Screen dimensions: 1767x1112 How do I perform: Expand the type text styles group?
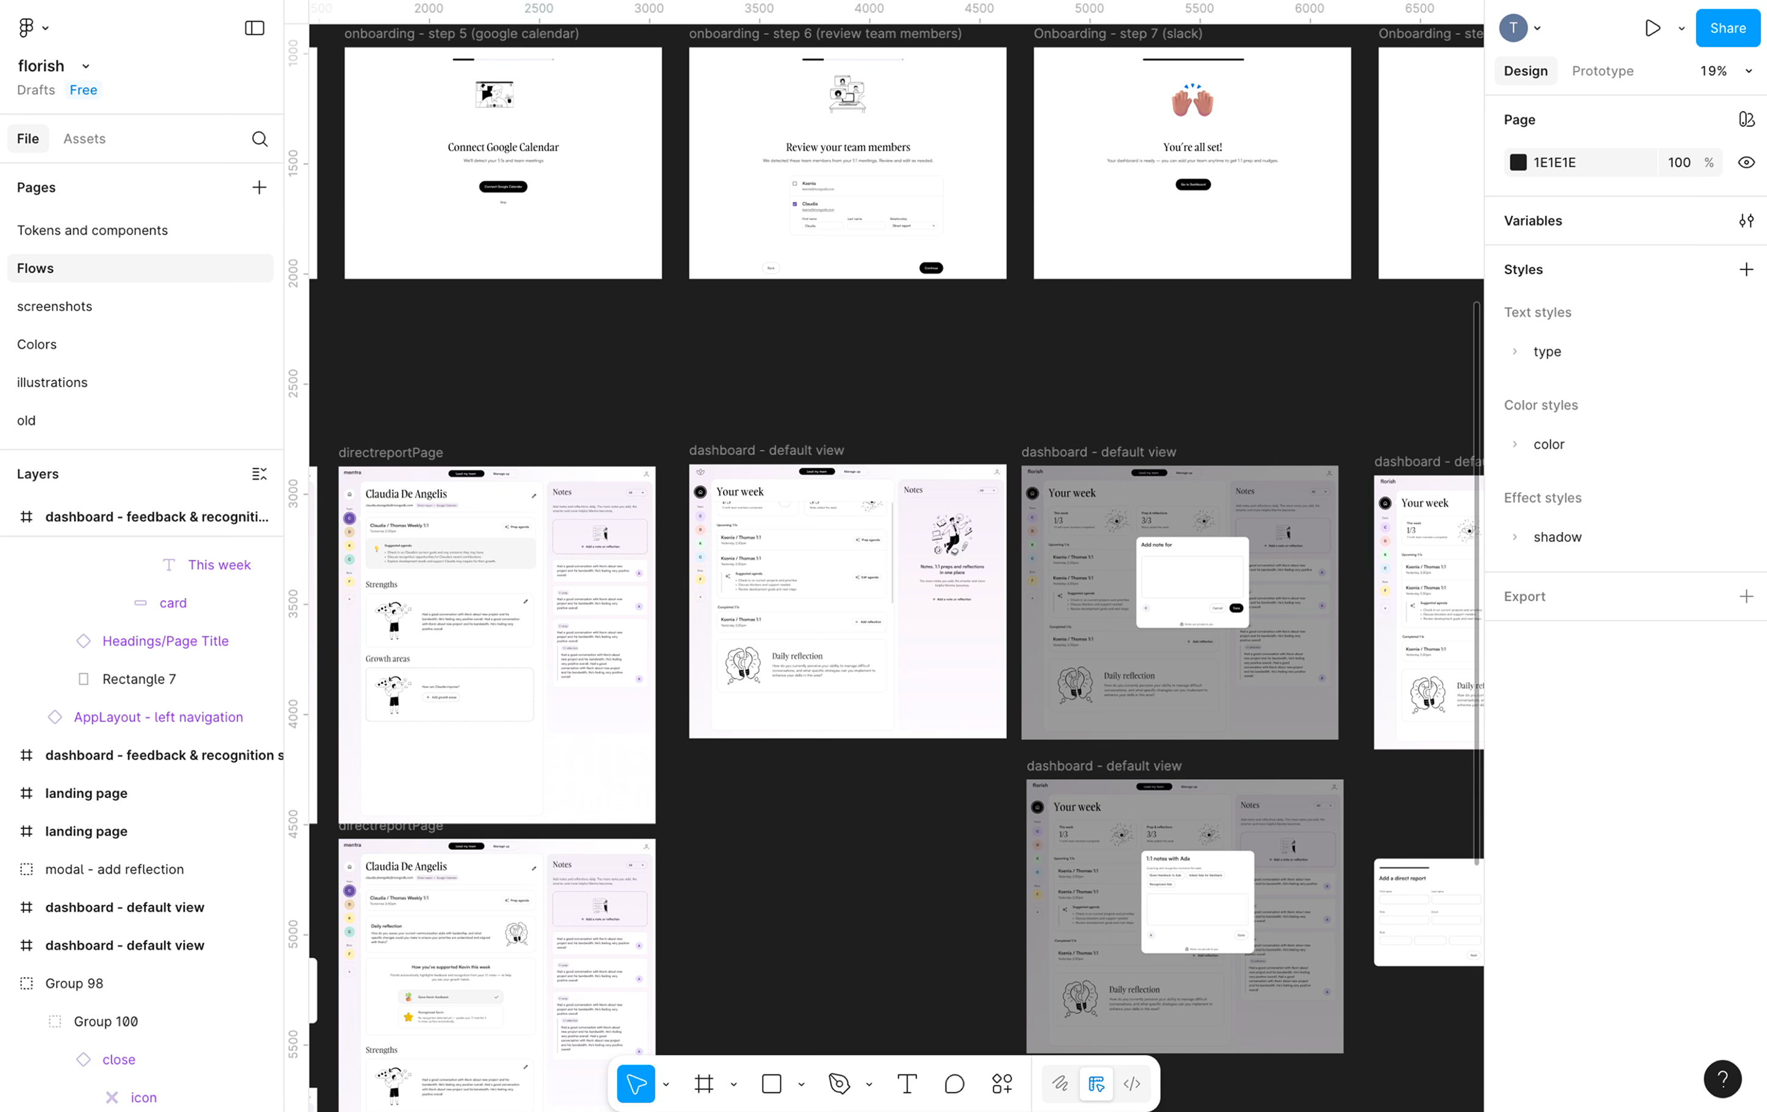pos(1515,351)
